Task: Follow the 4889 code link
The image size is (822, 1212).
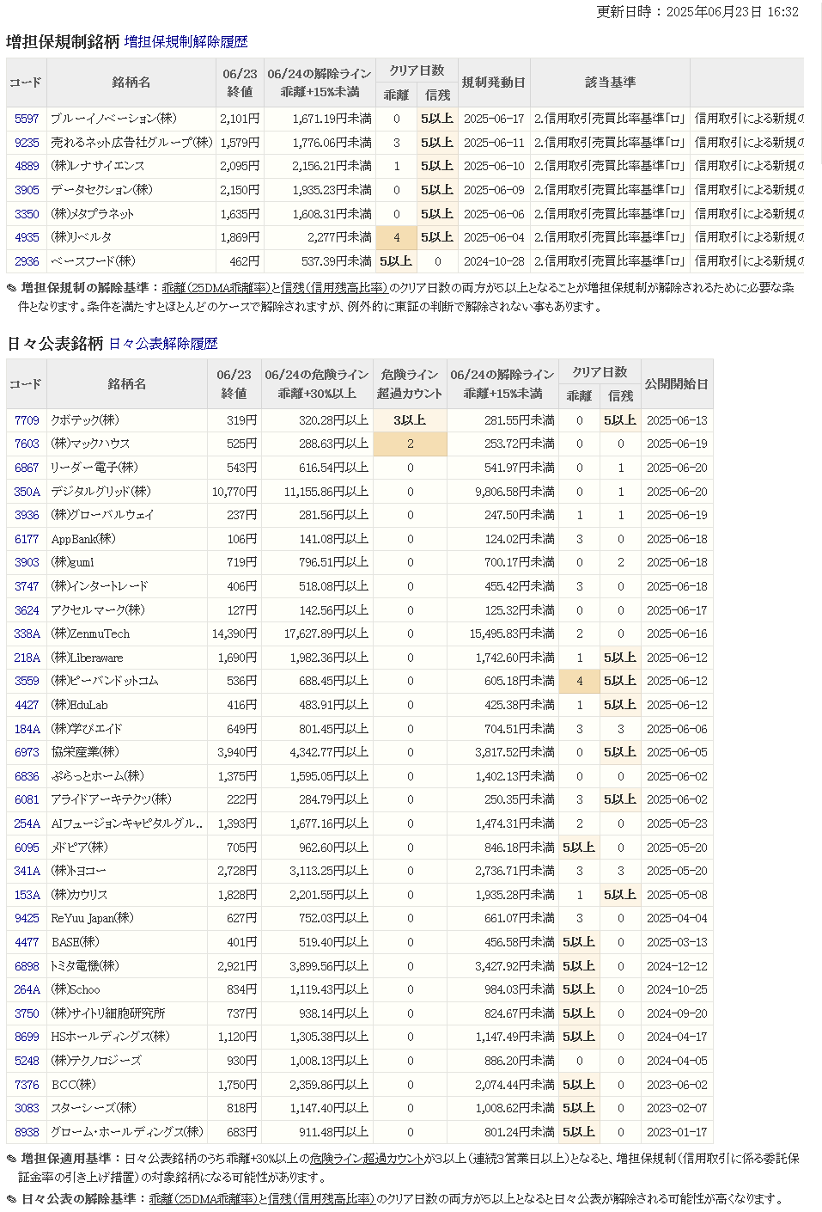Action: coord(27,166)
